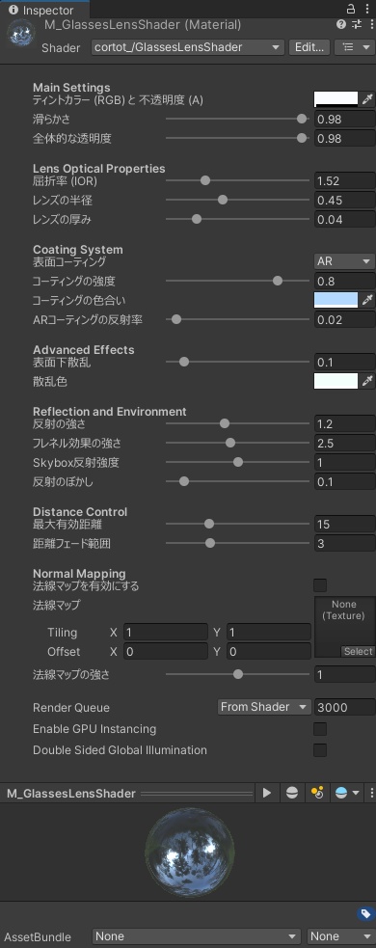The width and height of the screenshot is (376, 948).
Task: Click the reflection strength slider handle
Action: [225, 423]
